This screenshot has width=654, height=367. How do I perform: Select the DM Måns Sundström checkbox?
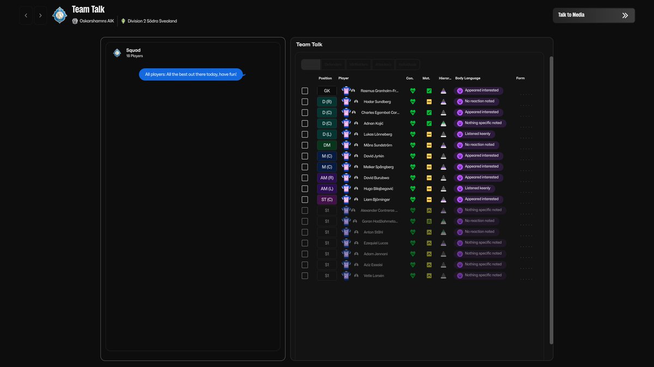pyautogui.click(x=305, y=145)
